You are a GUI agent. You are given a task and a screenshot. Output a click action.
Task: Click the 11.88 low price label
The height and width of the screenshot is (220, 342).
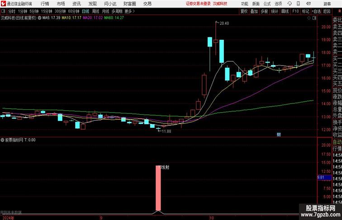[166, 131]
